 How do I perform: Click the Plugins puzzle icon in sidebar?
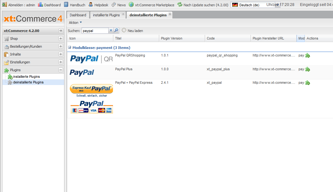(7, 70)
